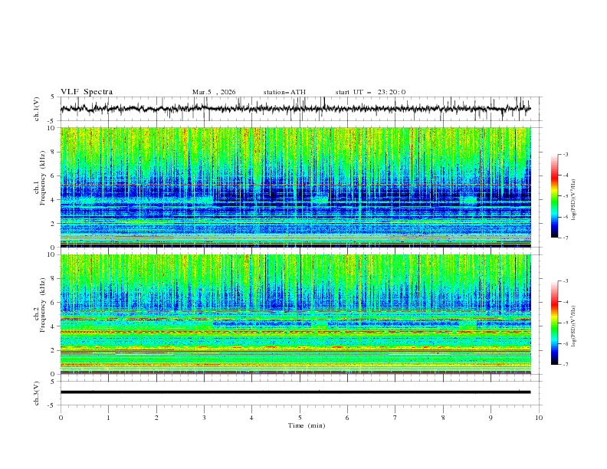Select the "Time (min)" x-axis label
This screenshot has height=469, width=607.
(307, 425)
